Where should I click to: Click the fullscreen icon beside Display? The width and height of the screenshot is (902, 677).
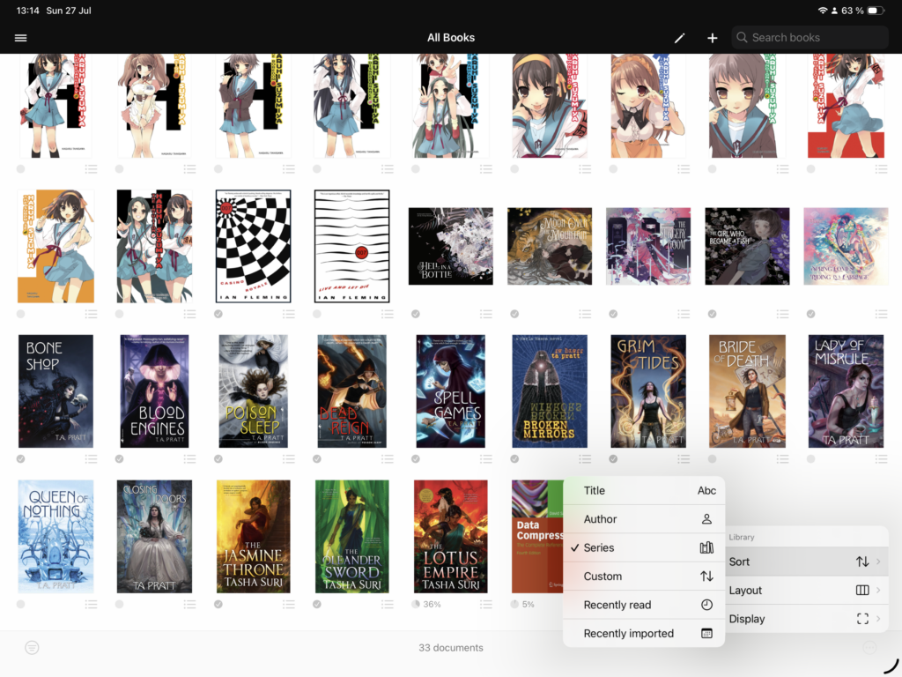click(x=862, y=619)
